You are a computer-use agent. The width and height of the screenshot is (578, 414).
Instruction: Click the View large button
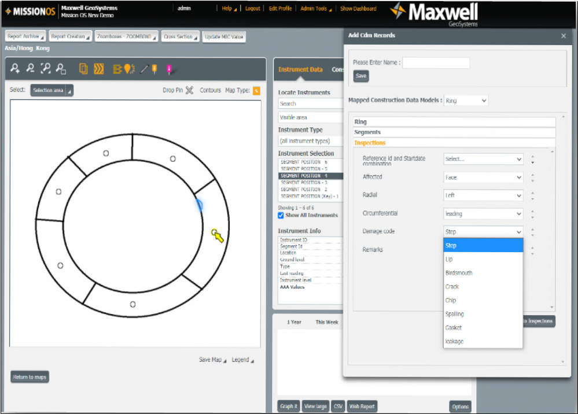pyautogui.click(x=315, y=406)
